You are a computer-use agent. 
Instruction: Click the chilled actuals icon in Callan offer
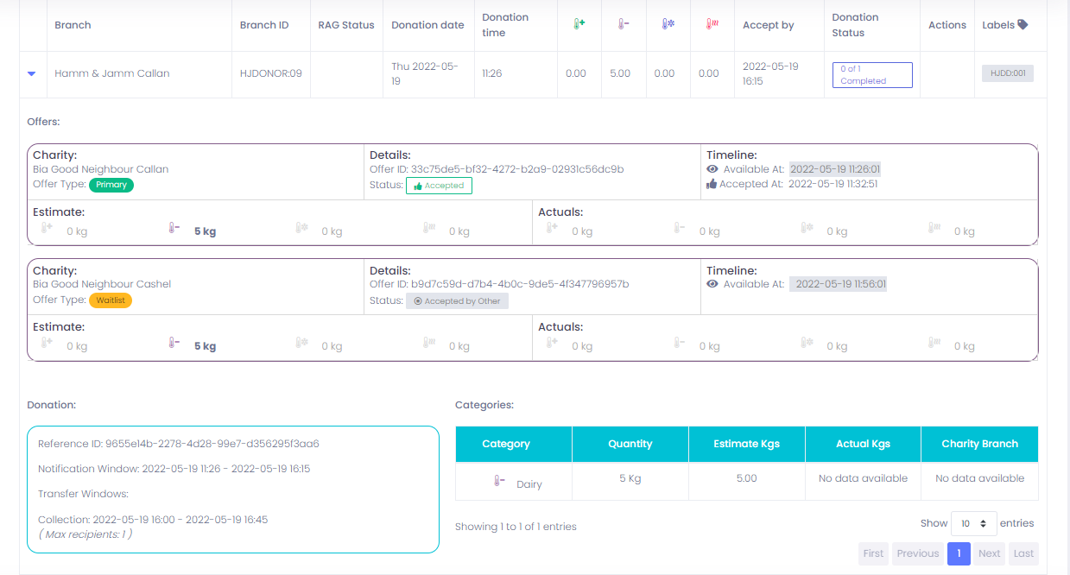[x=680, y=228]
